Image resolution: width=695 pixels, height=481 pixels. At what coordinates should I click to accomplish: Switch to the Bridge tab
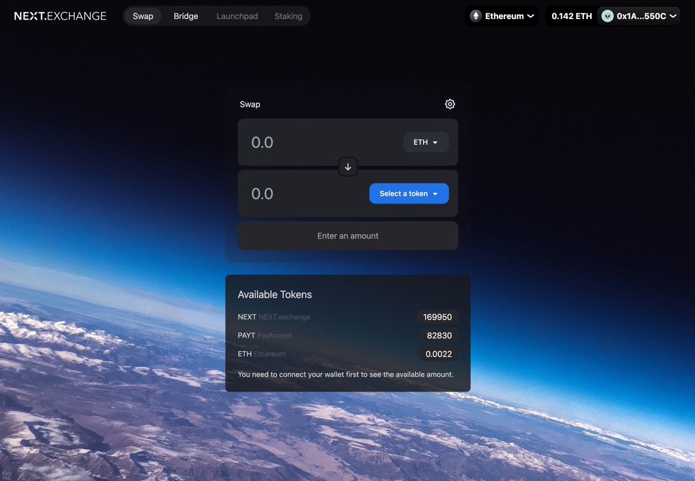186,16
